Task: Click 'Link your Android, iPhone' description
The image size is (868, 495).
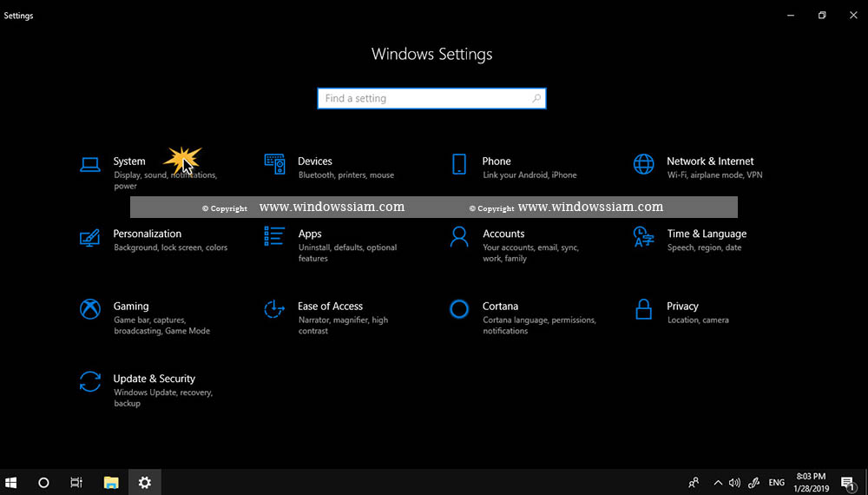Action: [529, 175]
